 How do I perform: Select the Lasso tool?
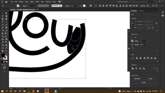tap(6, 16)
